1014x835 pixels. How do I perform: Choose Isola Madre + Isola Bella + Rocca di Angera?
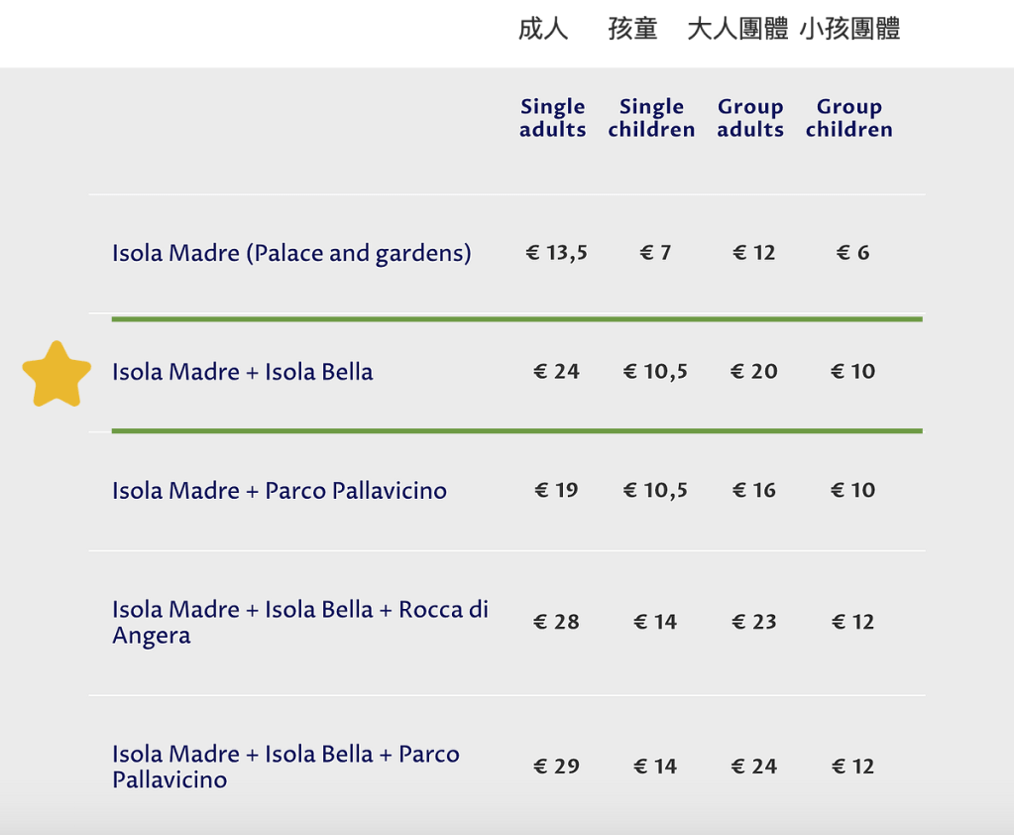pyautogui.click(x=299, y=622)
